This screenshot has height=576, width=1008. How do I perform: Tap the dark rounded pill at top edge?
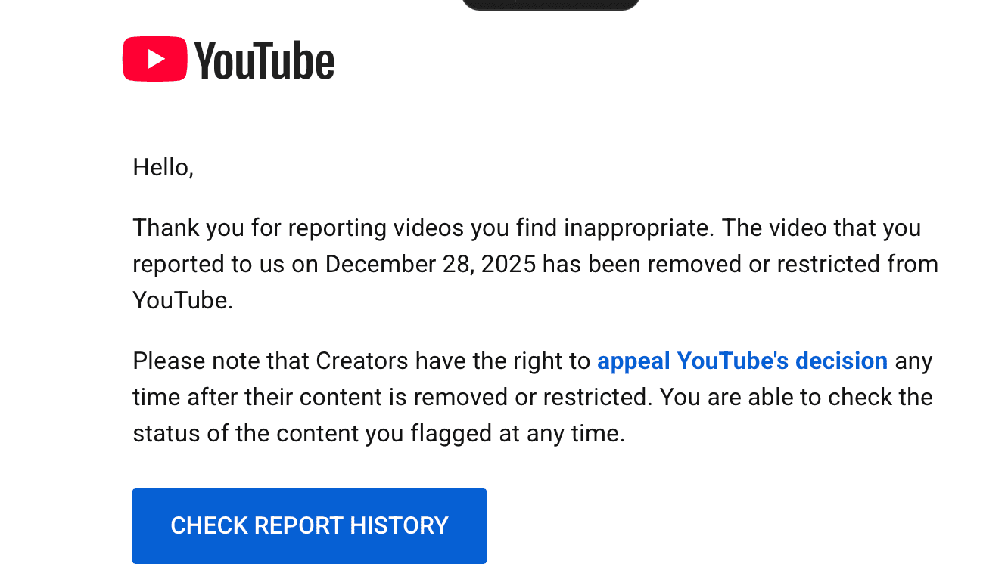(551, 5)
